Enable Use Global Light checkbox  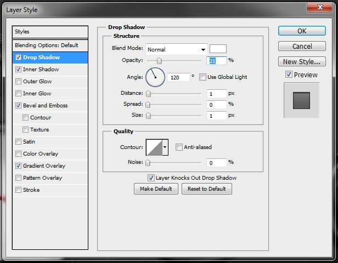[202, 77]
